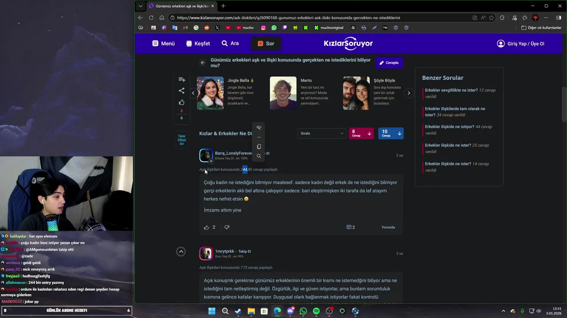Show previous persona cards with left arrow
The width and height of the screenshot is (567, 318).
tap(193, 93)
